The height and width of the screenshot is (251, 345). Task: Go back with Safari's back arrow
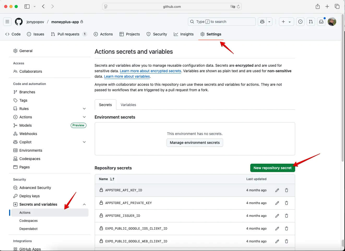point(43,7)
